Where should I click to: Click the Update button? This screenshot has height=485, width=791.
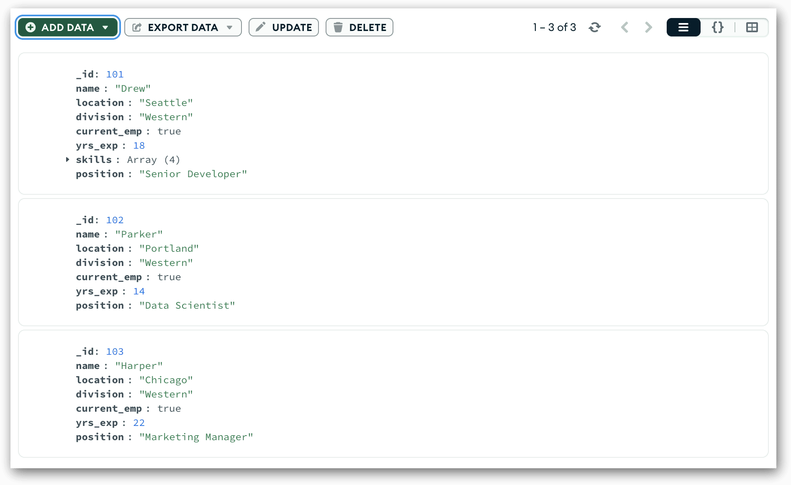pyautogui.click(x=284, y=28)
